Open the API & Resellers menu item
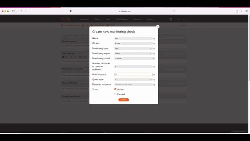Viewport: 250px width, 141px height. pyautogui.click(x=122, y=19)
